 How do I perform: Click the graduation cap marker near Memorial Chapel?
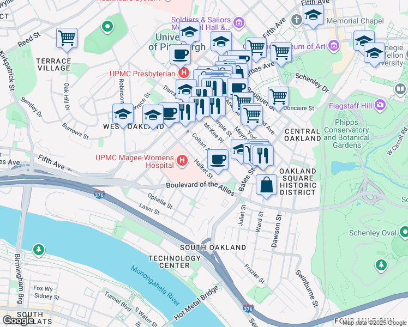[x=313, y=15]
